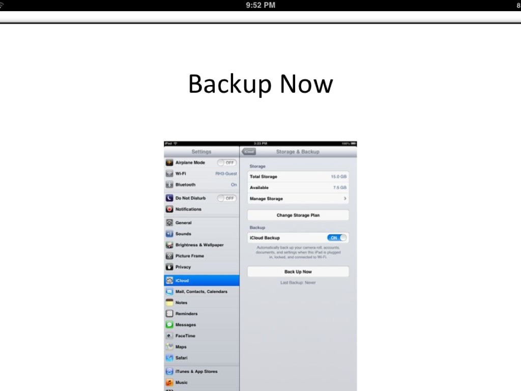Open Wi-Fi RH3-Guest network settings
The width and height of the screenshot is (521, 391).
click(x=201, y=174)
